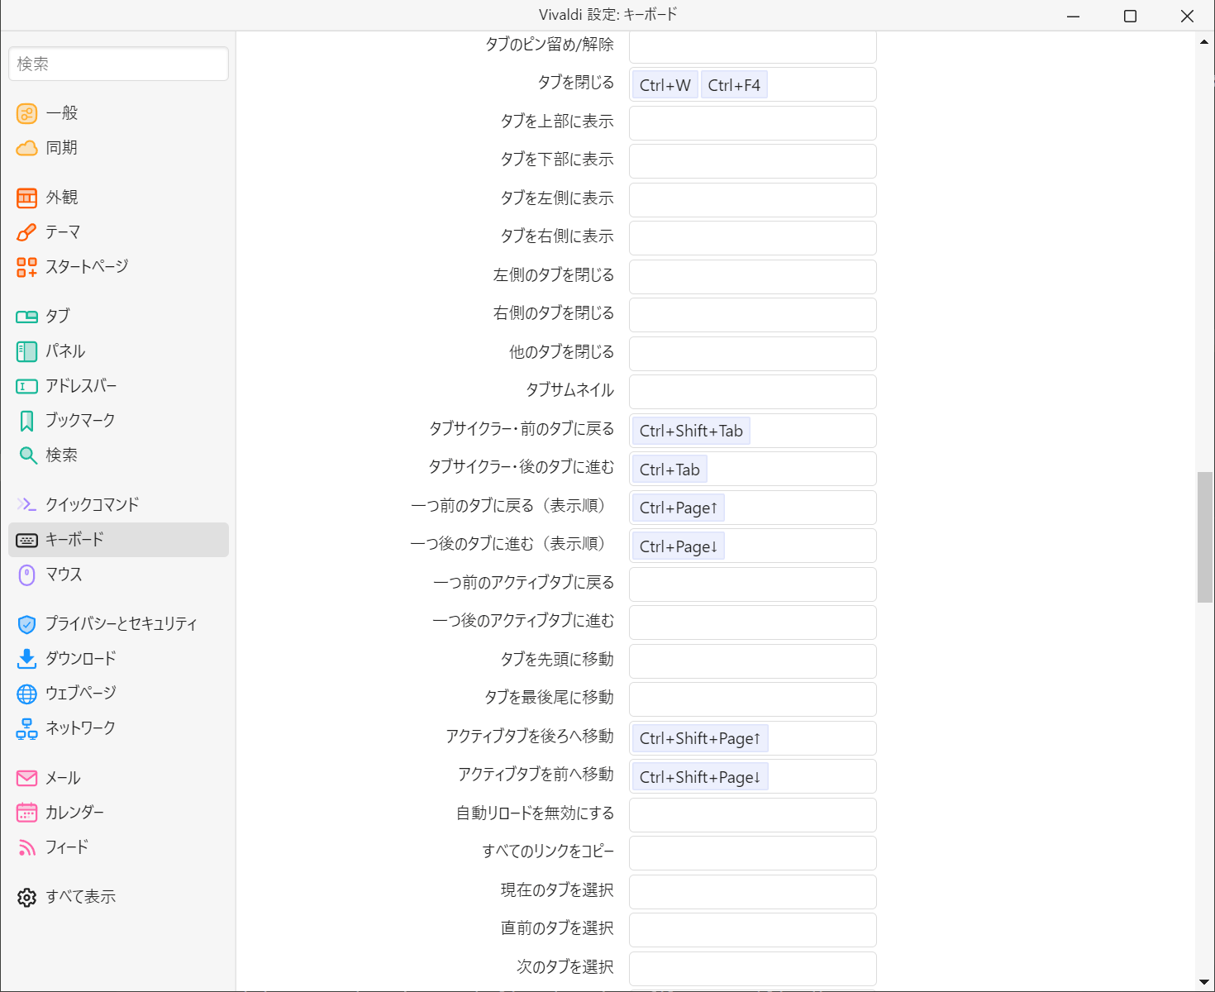The height and width of the screenshot is (992, 1215).
Task: Click the 他のタブを閉じる shortcut field
Action: [x=752, y=353]
